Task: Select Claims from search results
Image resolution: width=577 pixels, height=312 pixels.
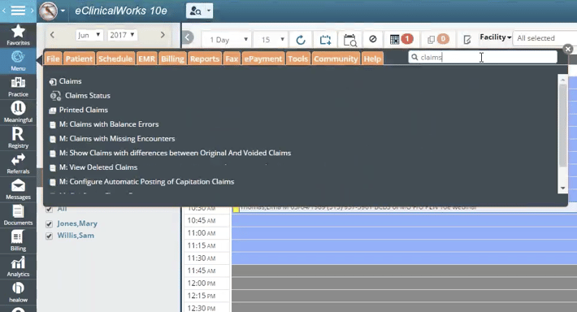Action: tap(70, 81)
